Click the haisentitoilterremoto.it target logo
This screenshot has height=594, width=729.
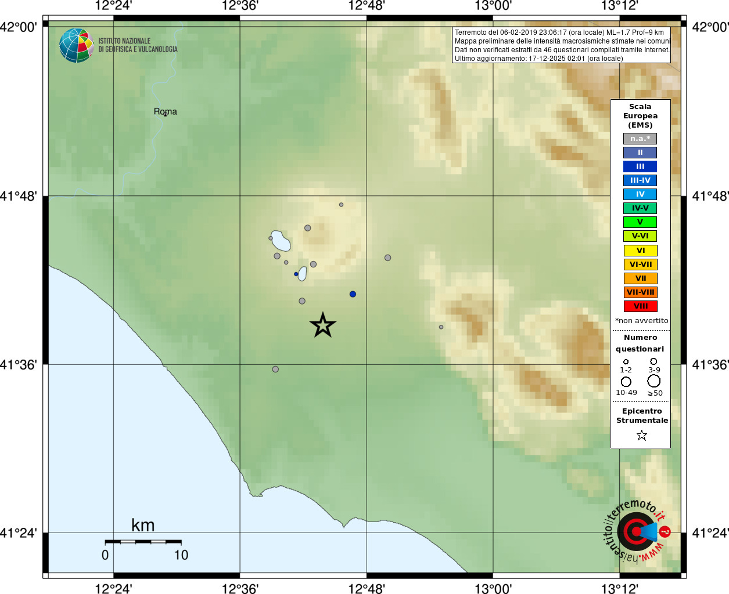coord(637,531)
